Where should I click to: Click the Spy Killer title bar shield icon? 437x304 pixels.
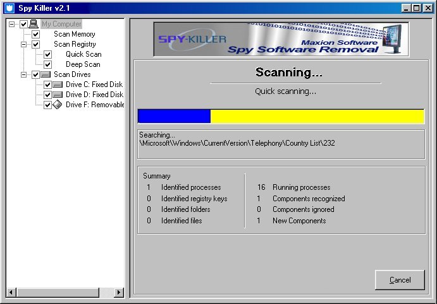coord(9,8)
